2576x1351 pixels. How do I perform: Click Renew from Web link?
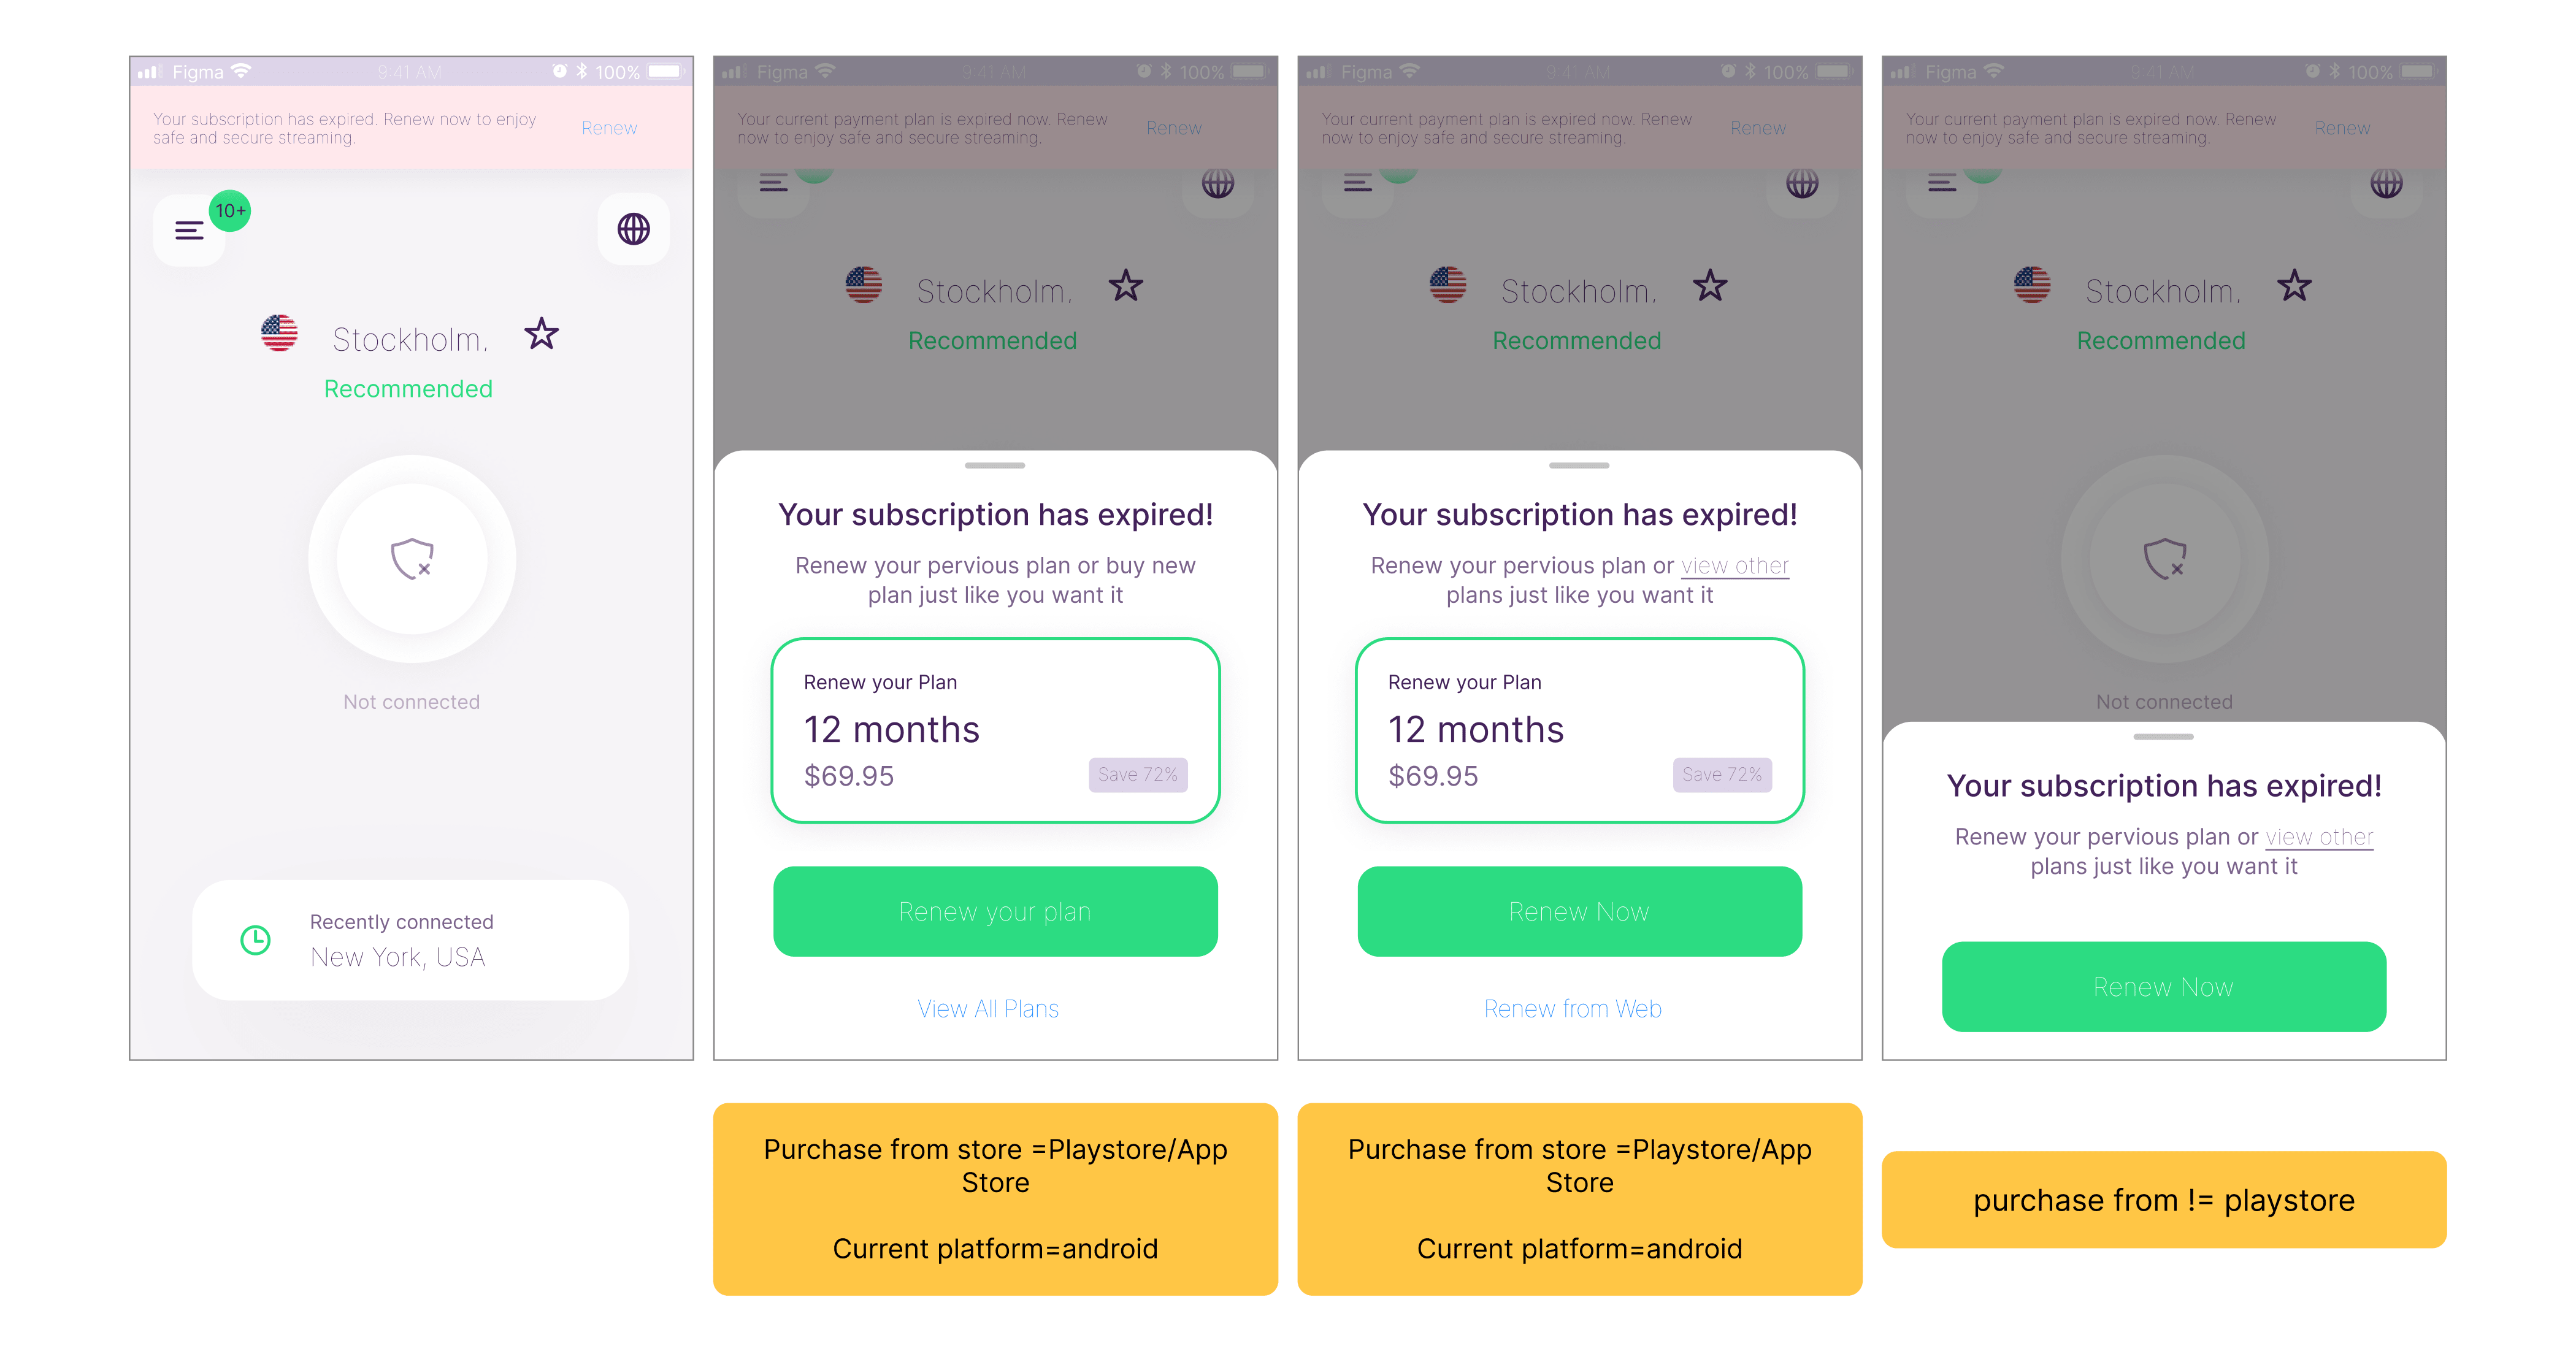(x=1572, y=1008)
